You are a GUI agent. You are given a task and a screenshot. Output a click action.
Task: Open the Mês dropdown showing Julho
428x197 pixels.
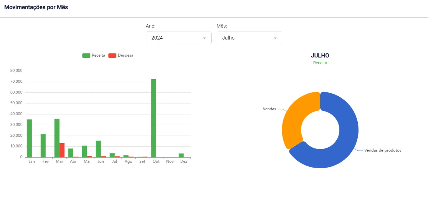249,38
